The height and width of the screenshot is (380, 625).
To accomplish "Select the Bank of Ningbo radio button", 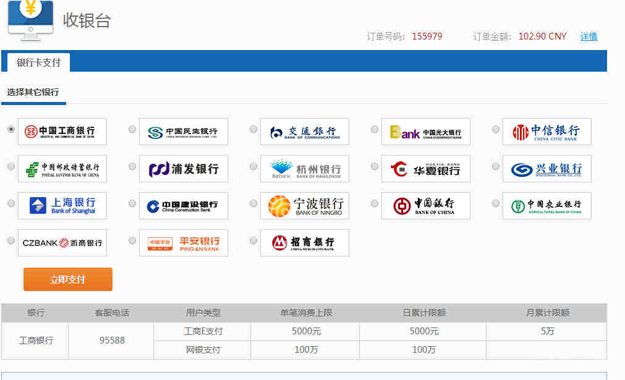I will [253, 203].
